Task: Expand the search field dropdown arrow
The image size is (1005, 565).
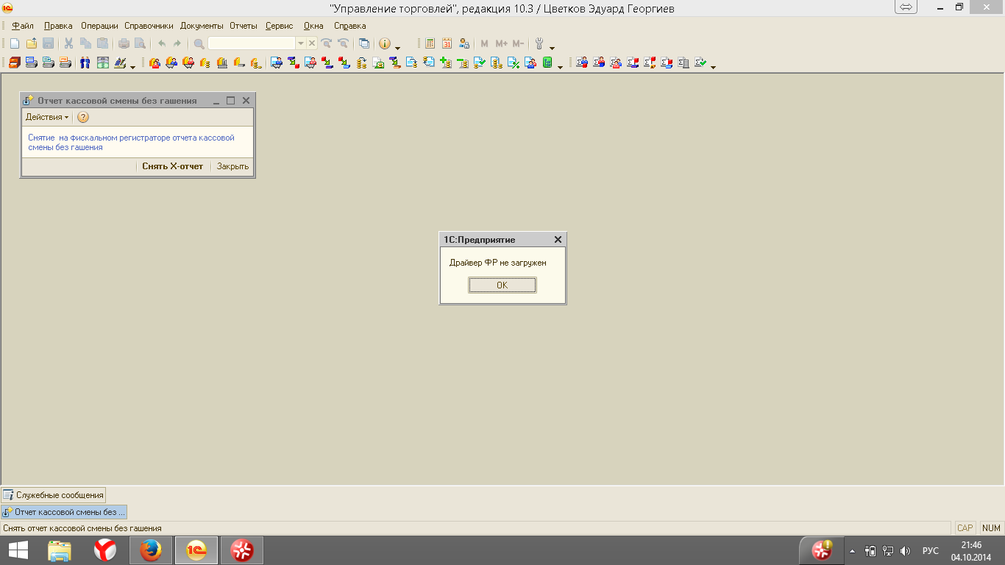Action: pos(300,43)
